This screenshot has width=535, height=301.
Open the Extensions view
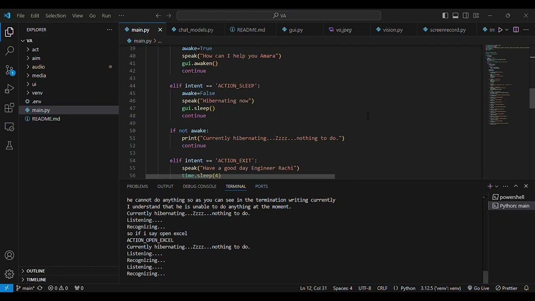(9, 108)
